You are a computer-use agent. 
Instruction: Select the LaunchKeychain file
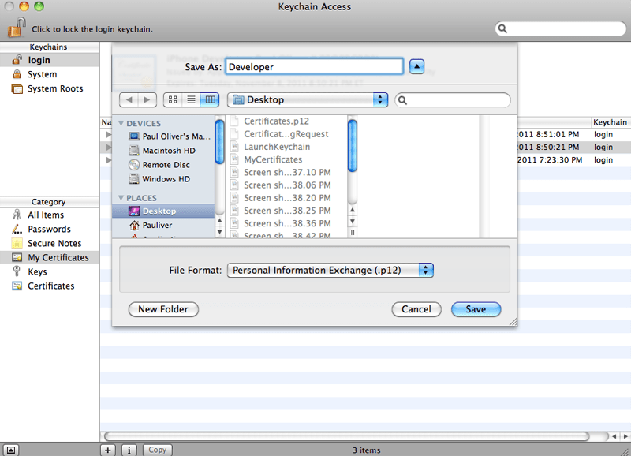point(277,147)
